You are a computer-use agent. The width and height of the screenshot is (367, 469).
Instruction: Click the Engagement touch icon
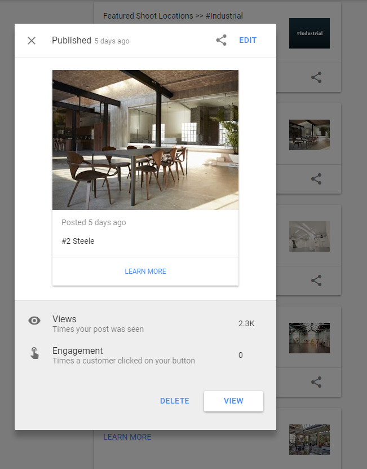coord(34,353)
